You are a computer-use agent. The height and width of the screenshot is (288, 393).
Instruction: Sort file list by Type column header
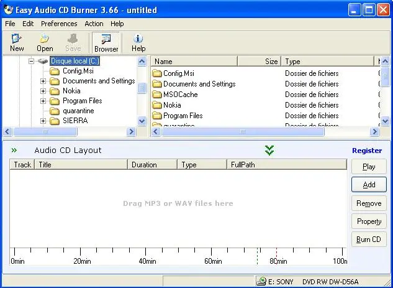click(x=328, y=62)
